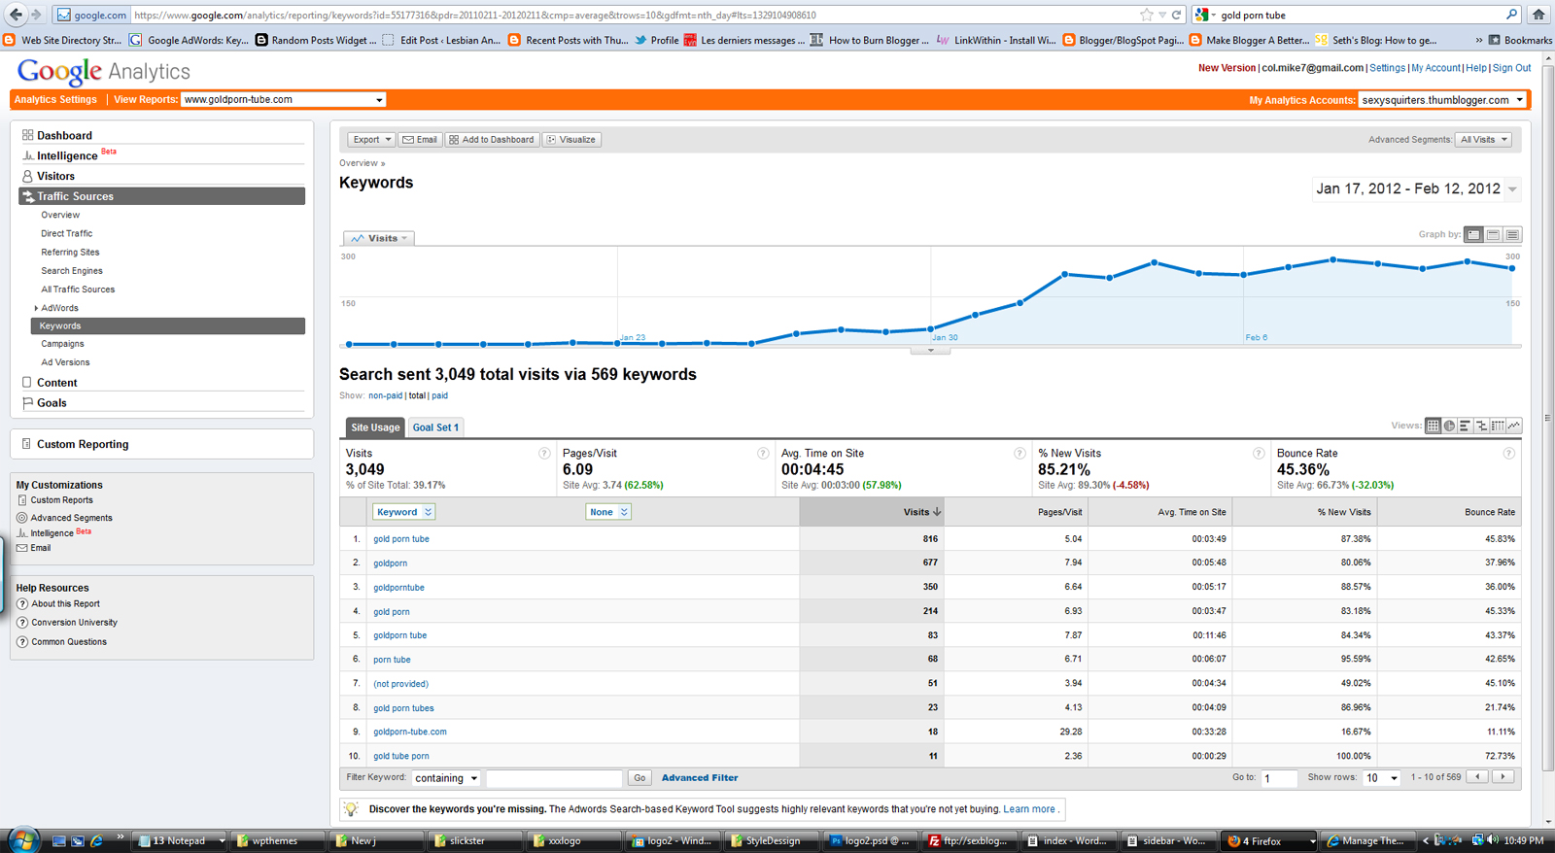Open filter keyword containing dropdown

click(x=446, y=778)
